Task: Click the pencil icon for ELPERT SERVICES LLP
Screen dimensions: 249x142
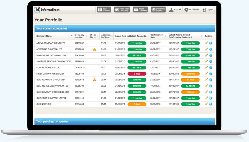Action: pos(206,67)
